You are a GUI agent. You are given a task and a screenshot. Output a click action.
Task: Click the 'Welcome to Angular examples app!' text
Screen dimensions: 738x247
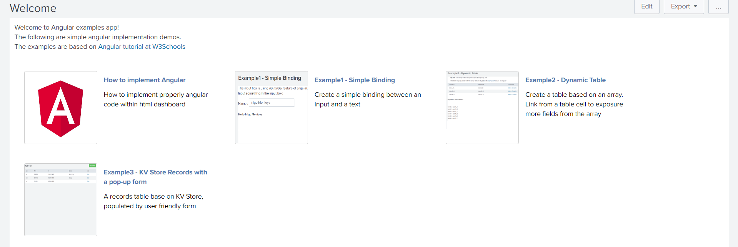pos(67,27)
